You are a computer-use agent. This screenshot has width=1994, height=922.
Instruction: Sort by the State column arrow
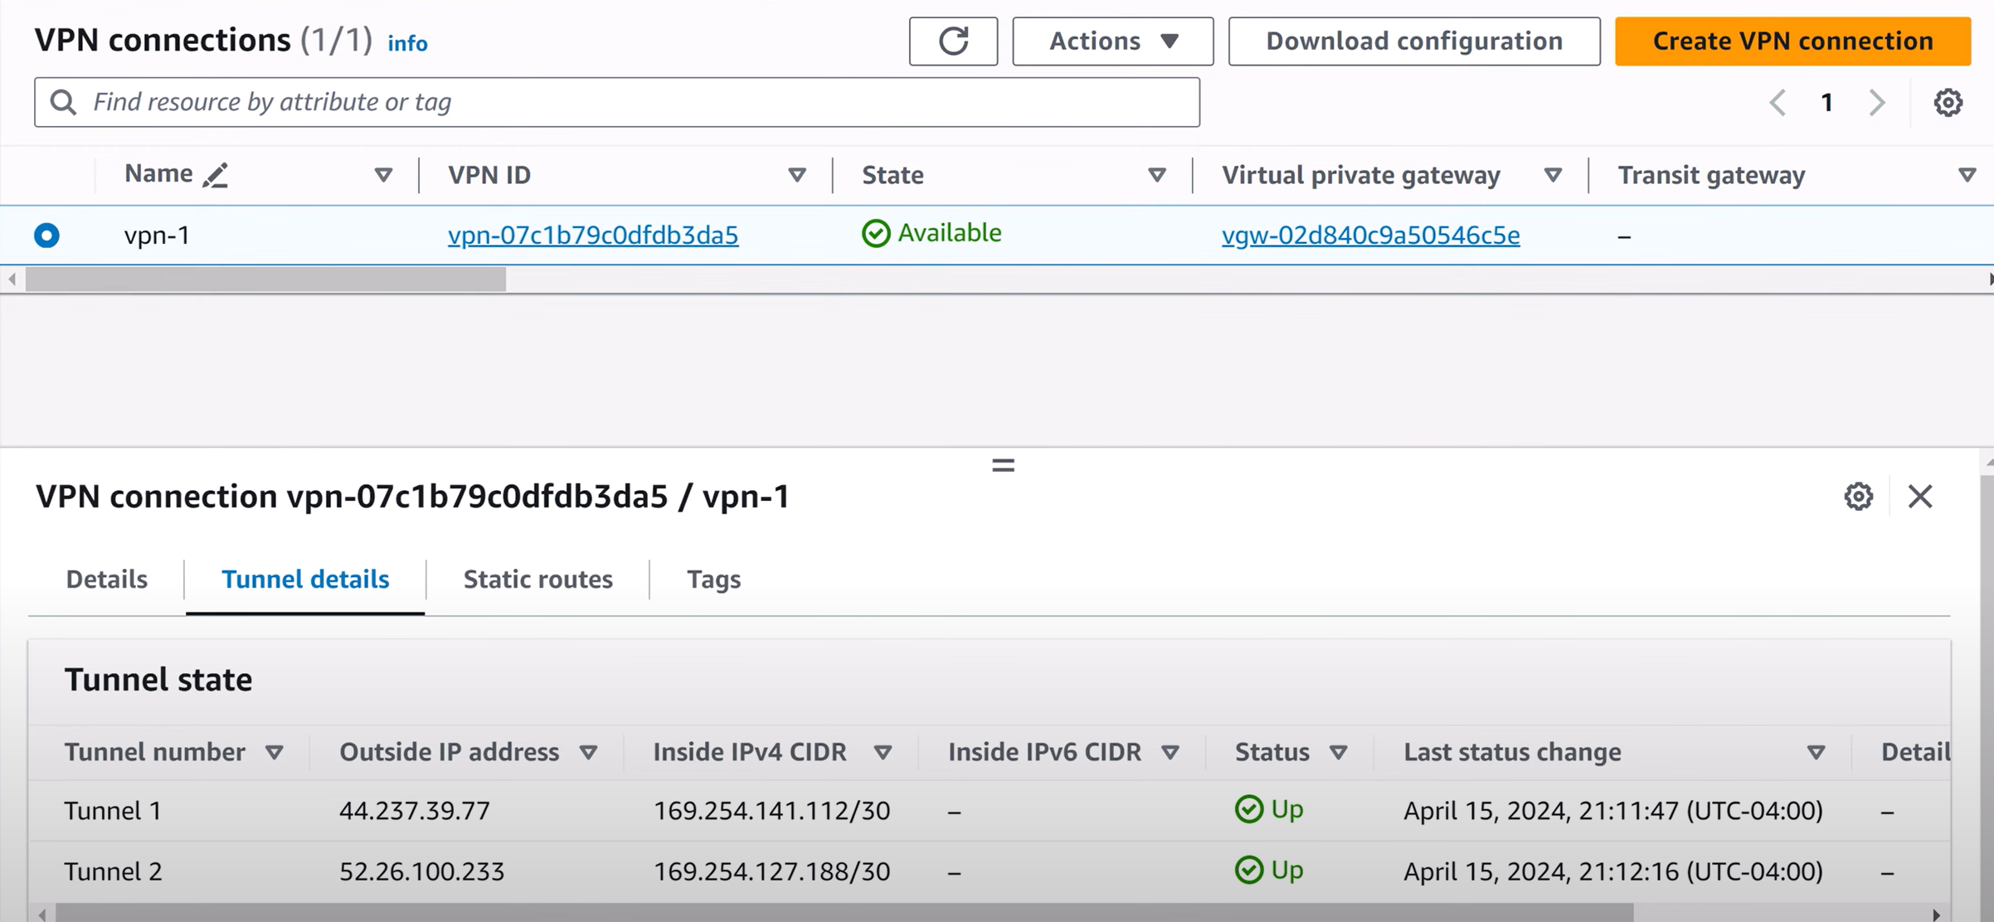(1156, 175)
